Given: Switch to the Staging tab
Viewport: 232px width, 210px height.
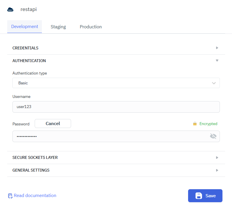Looking at the screenshot, I should (x=58, y=27).
